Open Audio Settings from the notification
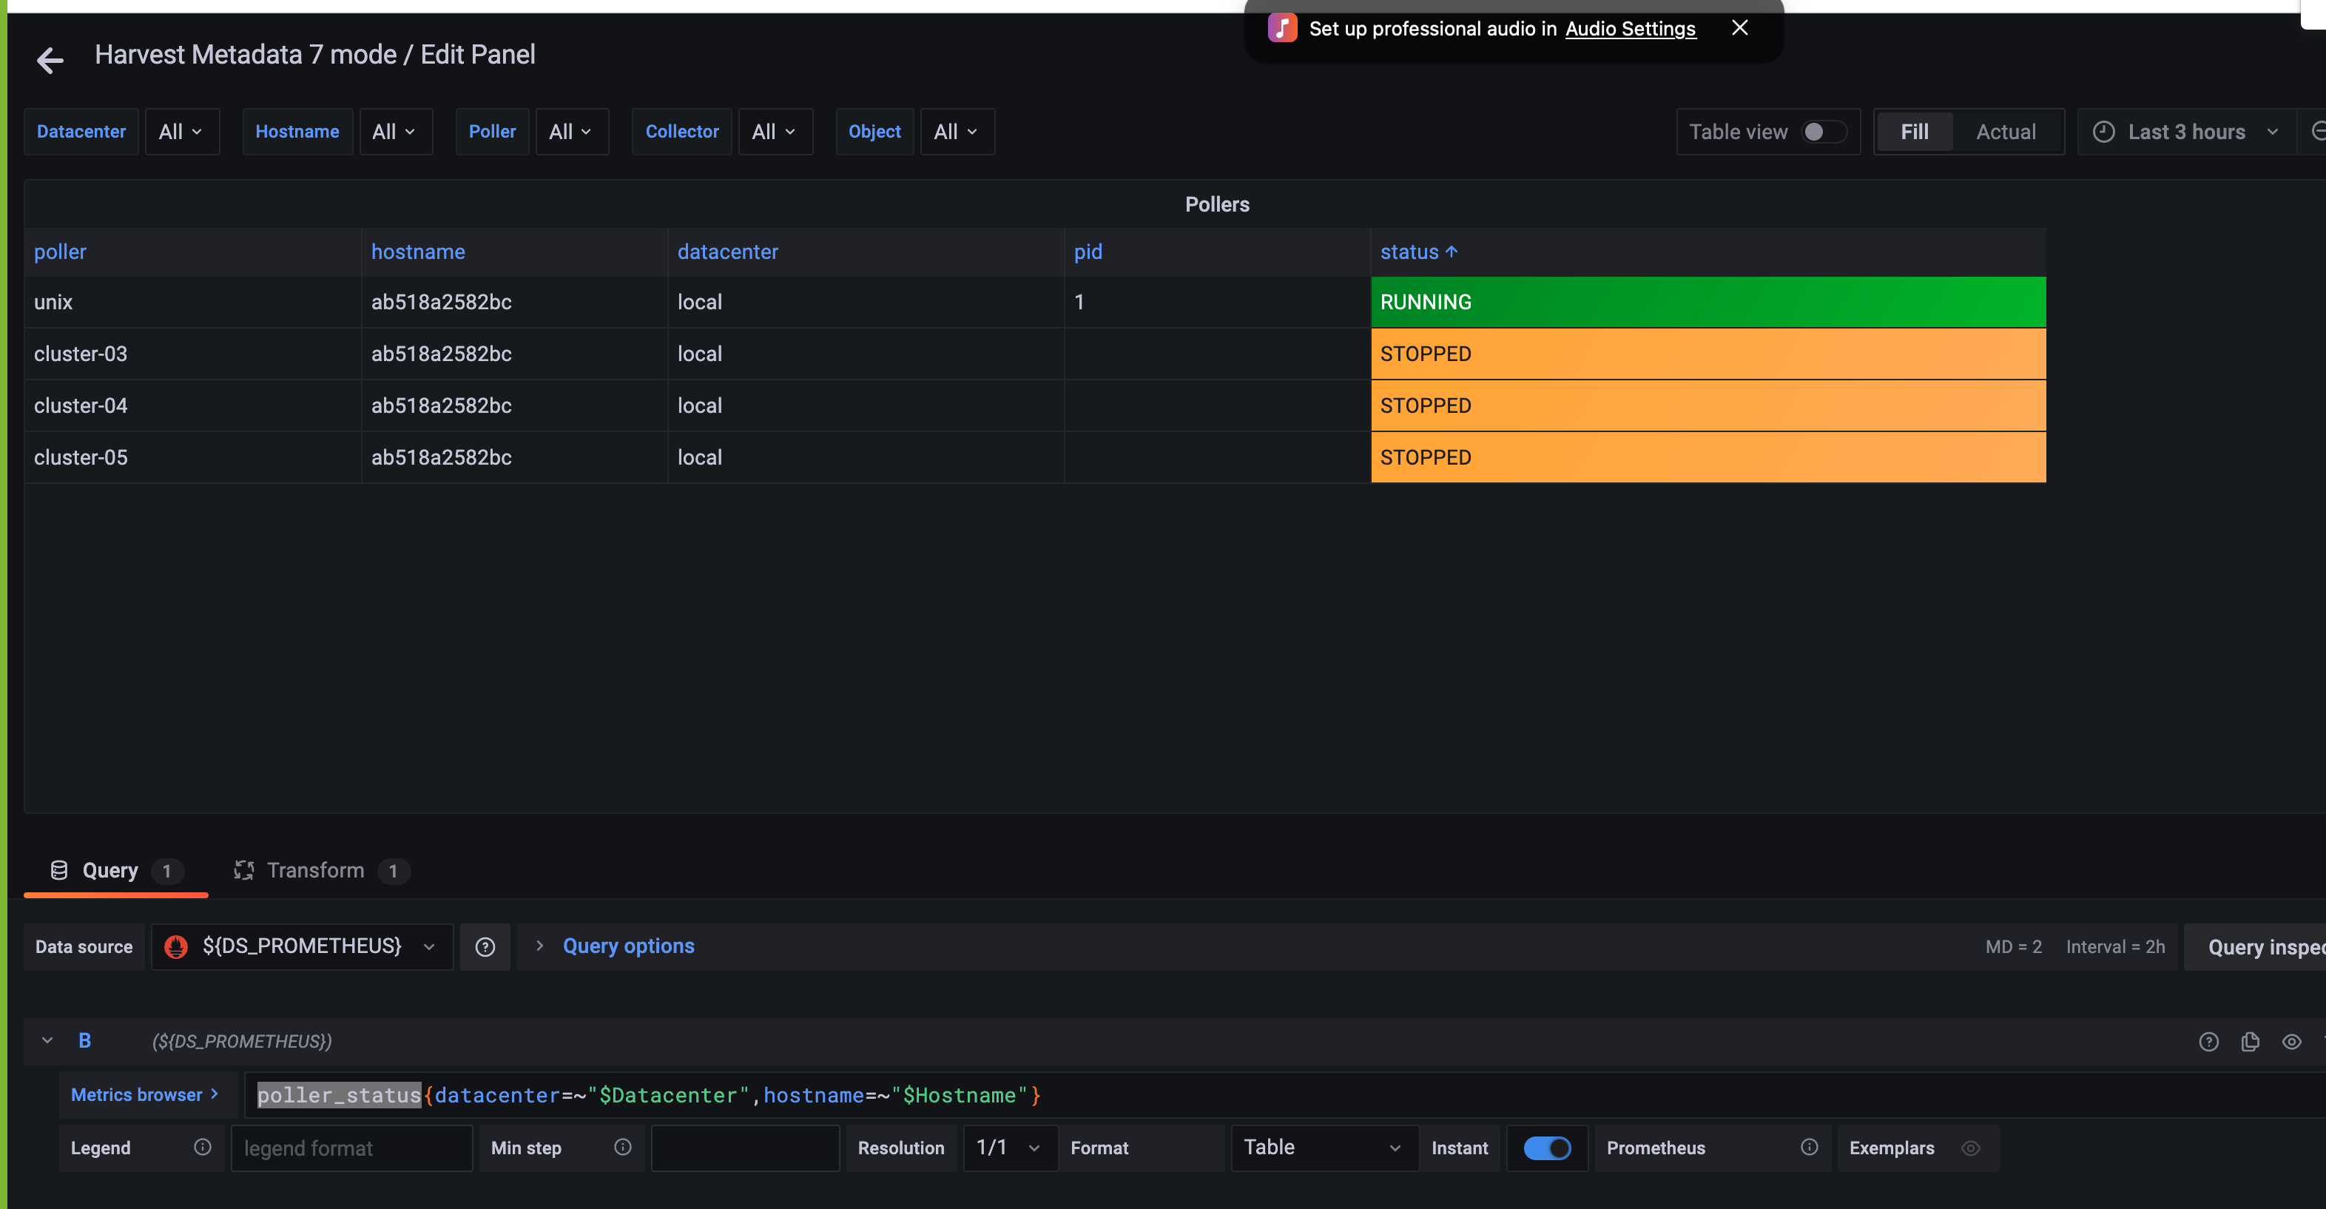Screen dimensions: 2326x1209 click(x=1631, y=28)
